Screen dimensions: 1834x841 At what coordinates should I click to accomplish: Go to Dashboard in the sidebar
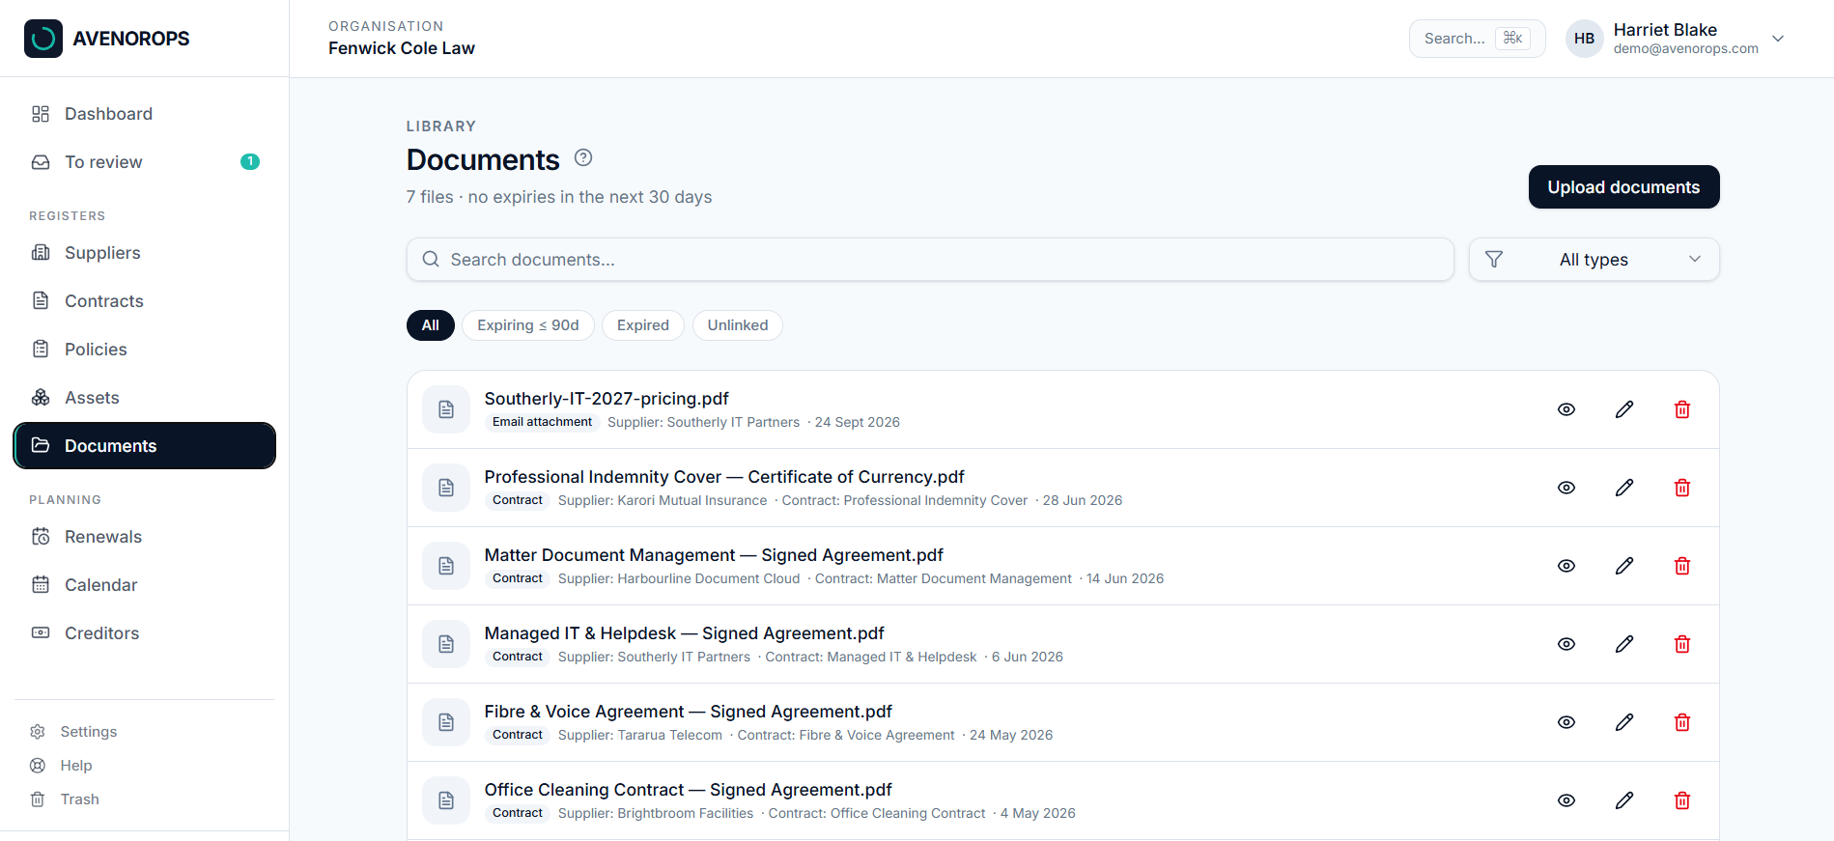click(x=145, y=114)
